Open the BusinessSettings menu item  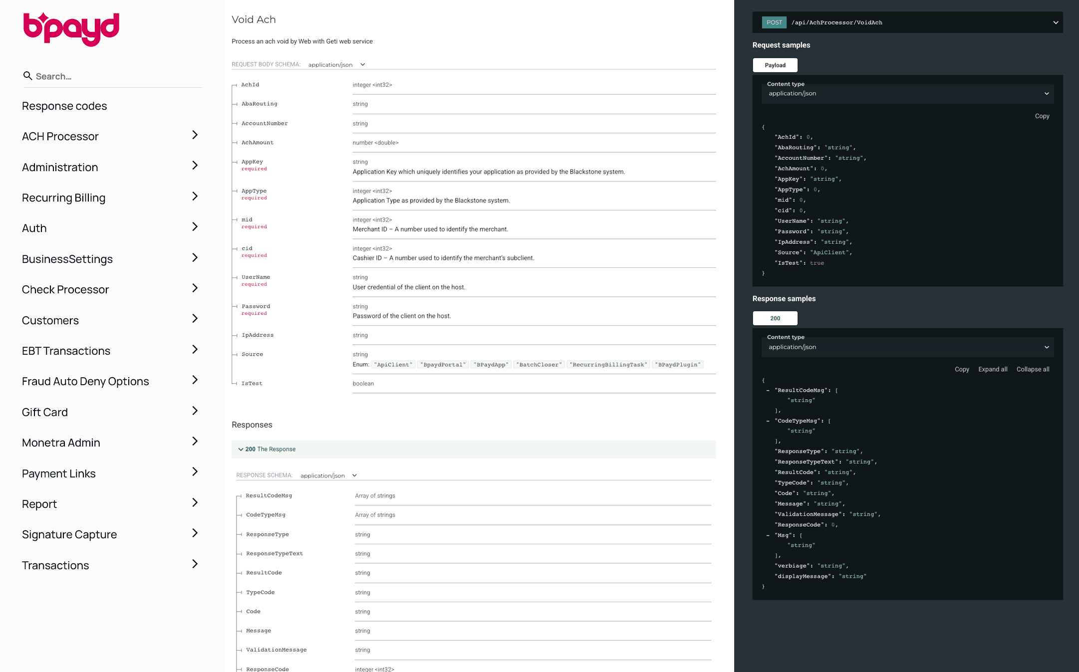point(67,259)
